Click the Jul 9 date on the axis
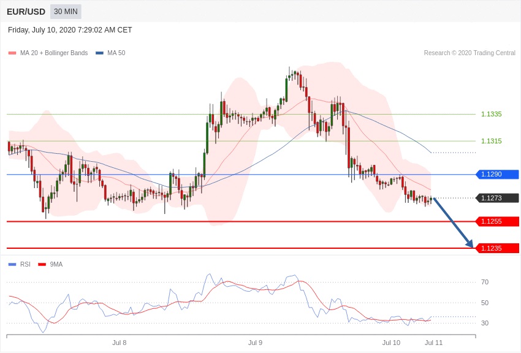 (255, 343)
